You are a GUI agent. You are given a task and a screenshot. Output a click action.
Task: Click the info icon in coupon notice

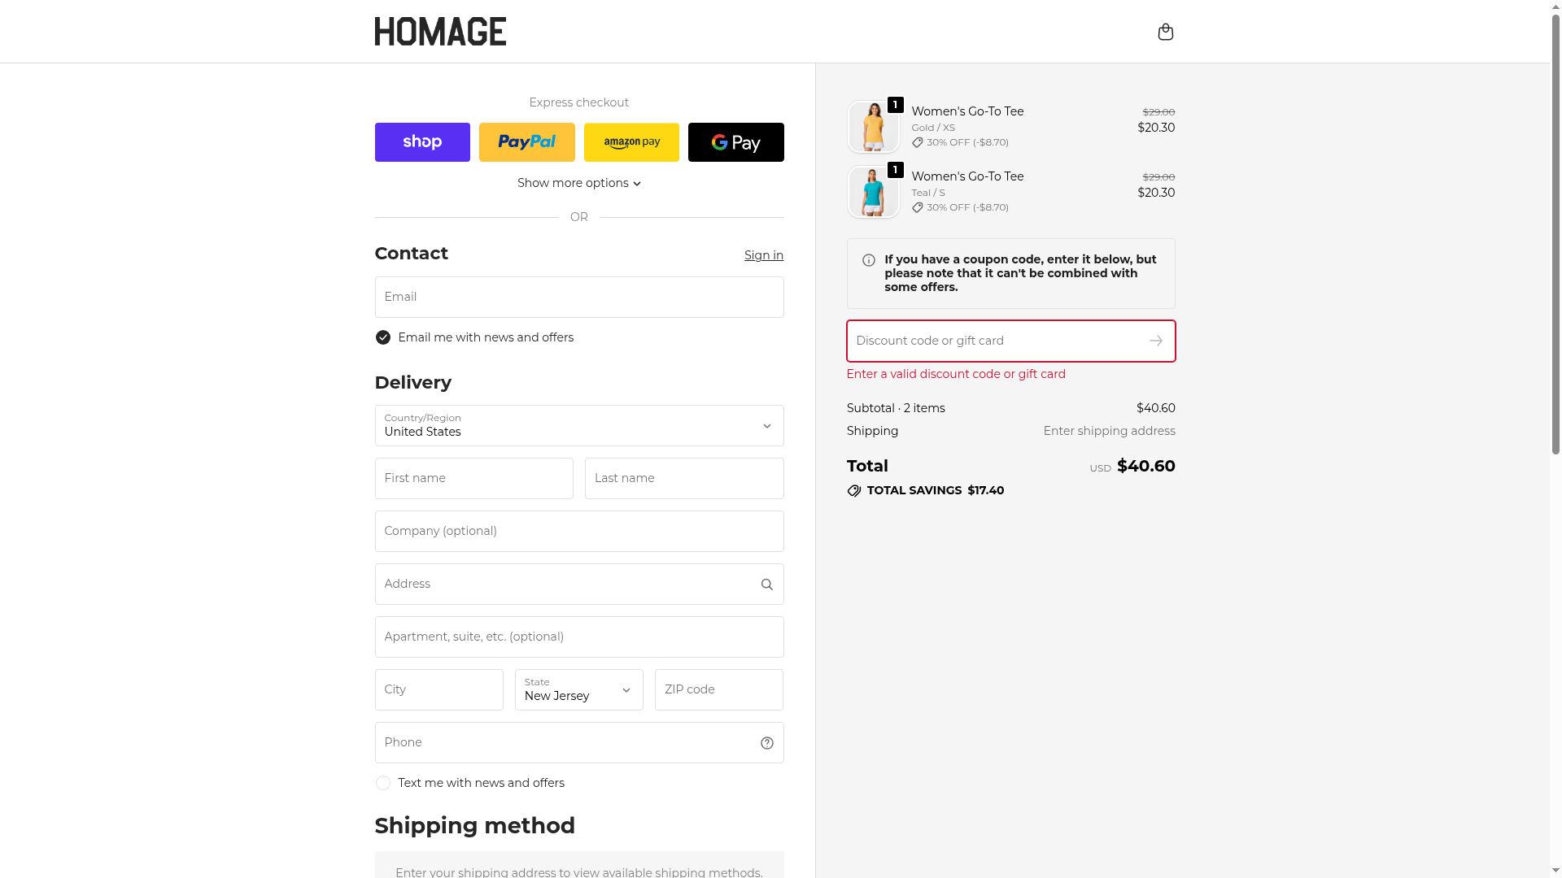tap(869, 260)
